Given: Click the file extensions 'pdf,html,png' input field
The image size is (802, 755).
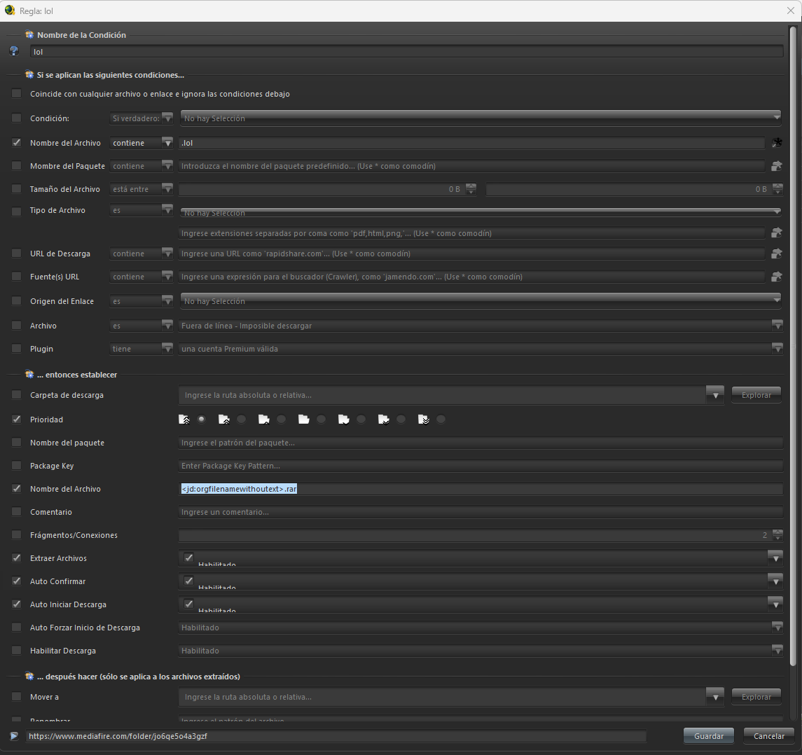Looking at the screenshot, I should click(x=471, y=233).
